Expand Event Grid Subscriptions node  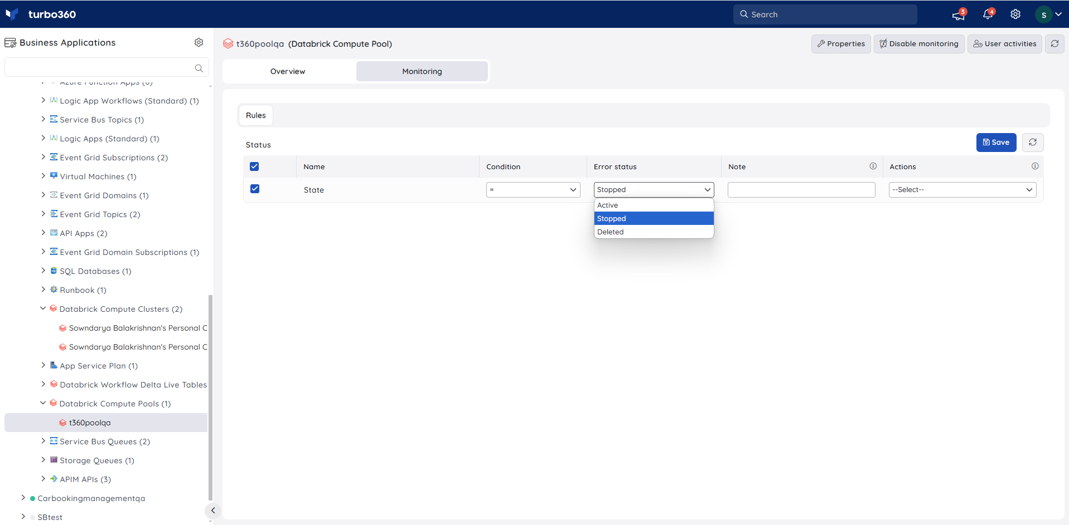click(43, 157)
